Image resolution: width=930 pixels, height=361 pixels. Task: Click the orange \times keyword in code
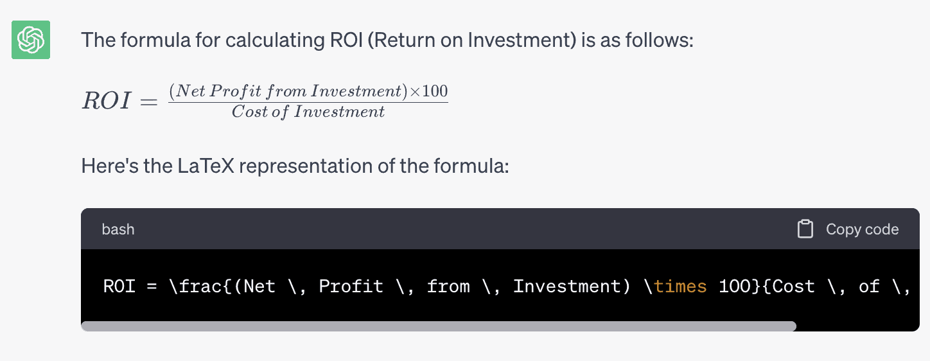(674, 286)
